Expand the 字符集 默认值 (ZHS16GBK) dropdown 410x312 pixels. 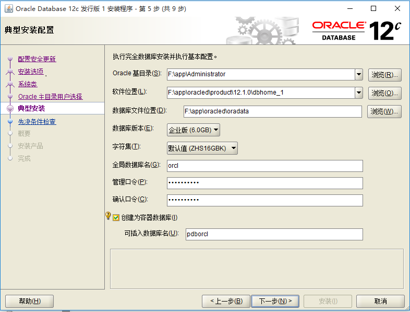click(202, 148)
